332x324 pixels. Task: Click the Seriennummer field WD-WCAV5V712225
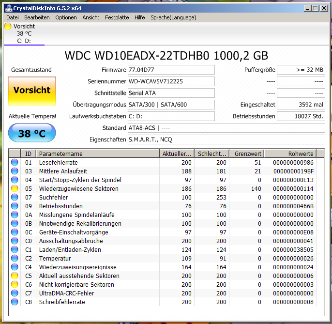click(171, 81)
